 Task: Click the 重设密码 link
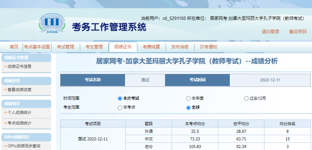point(298,32)
